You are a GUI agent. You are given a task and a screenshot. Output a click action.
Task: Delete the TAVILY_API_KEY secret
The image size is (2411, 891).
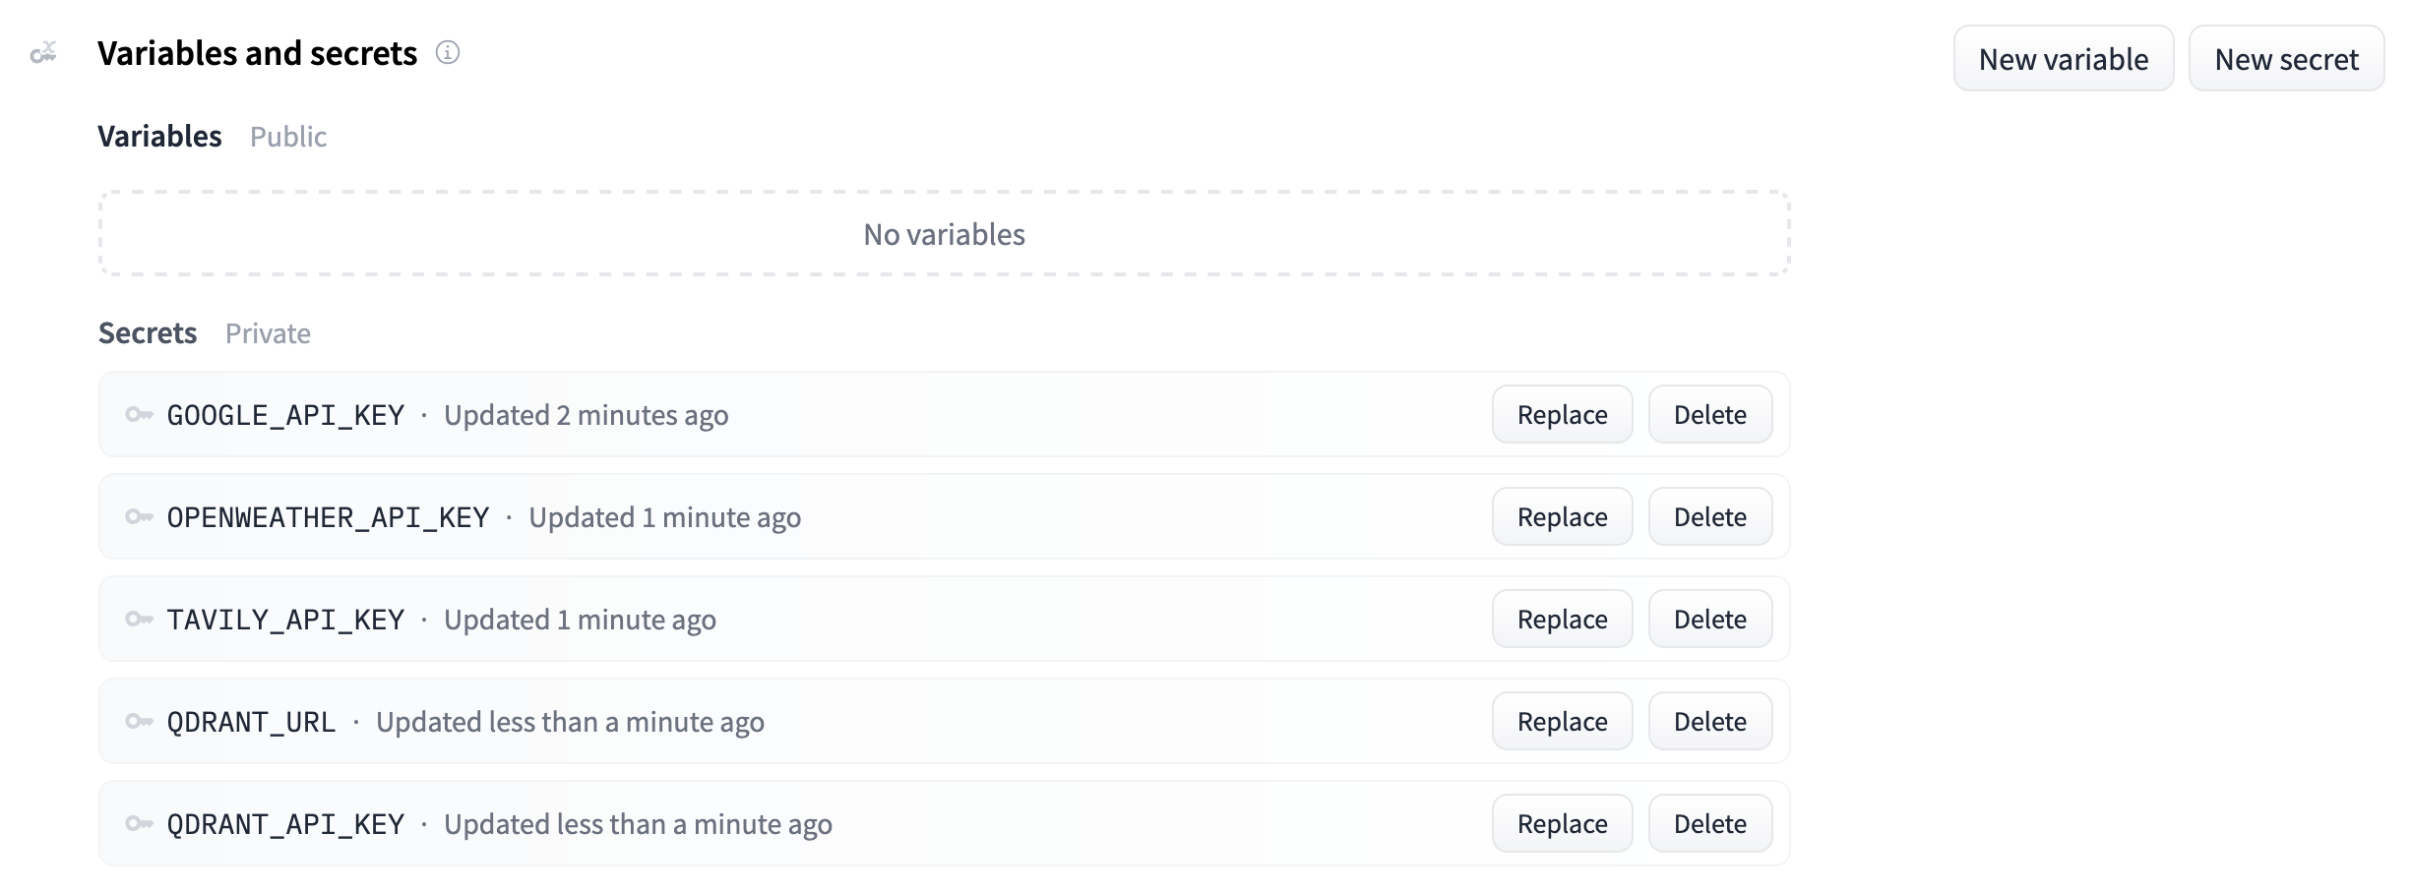pyautogui.click(x=1710, y=620)
